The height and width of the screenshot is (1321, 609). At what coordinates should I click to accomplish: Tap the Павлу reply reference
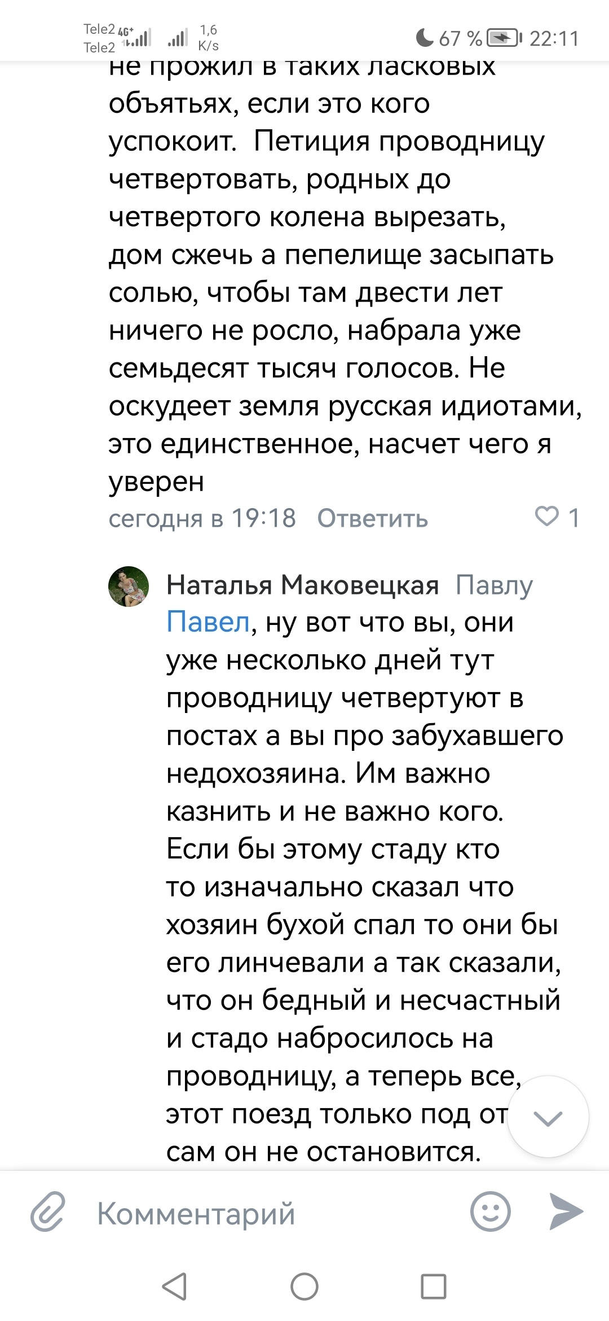click(494, 585)
